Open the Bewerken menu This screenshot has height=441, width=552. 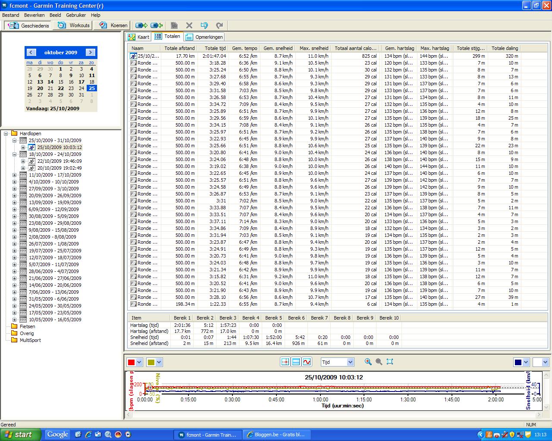click(x=34, y=15)
